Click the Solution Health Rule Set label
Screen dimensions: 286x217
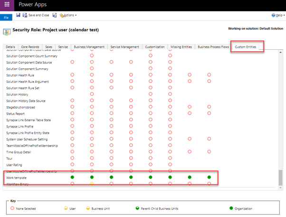(23, 88)
